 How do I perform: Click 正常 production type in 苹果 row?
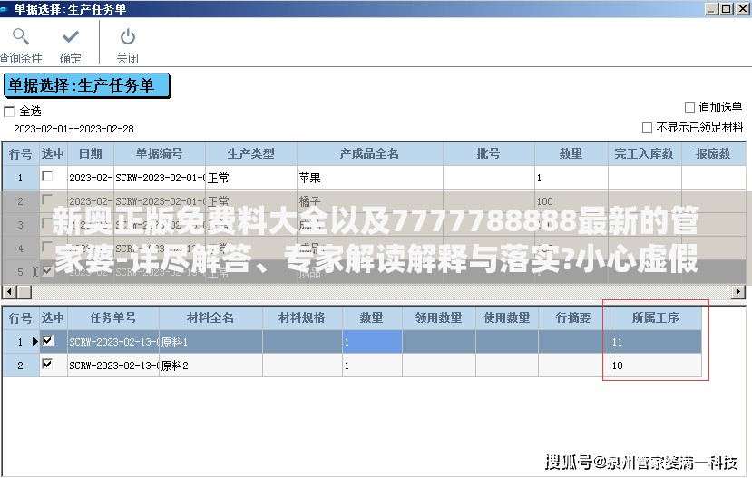click(251, 178)
